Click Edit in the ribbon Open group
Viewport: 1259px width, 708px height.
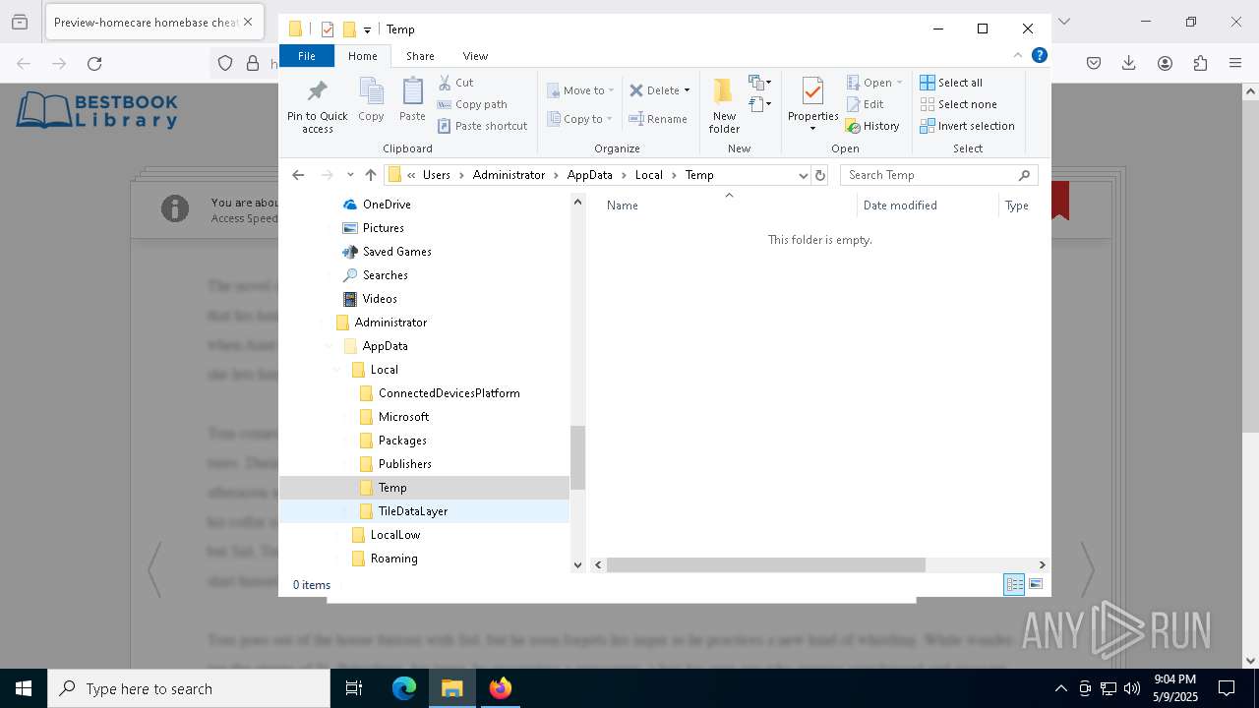pyautogui.click(x=865, y=104)
